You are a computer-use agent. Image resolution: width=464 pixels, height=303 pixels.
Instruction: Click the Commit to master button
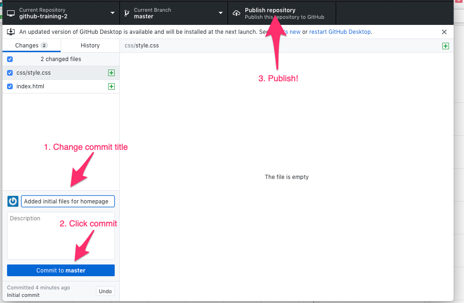[61, 270]
